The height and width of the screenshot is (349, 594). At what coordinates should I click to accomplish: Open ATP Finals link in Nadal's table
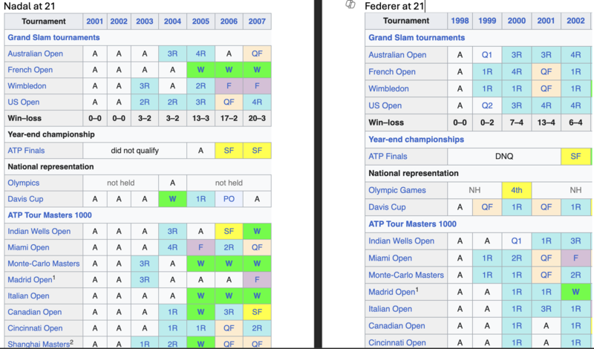[x=26, y=151]
